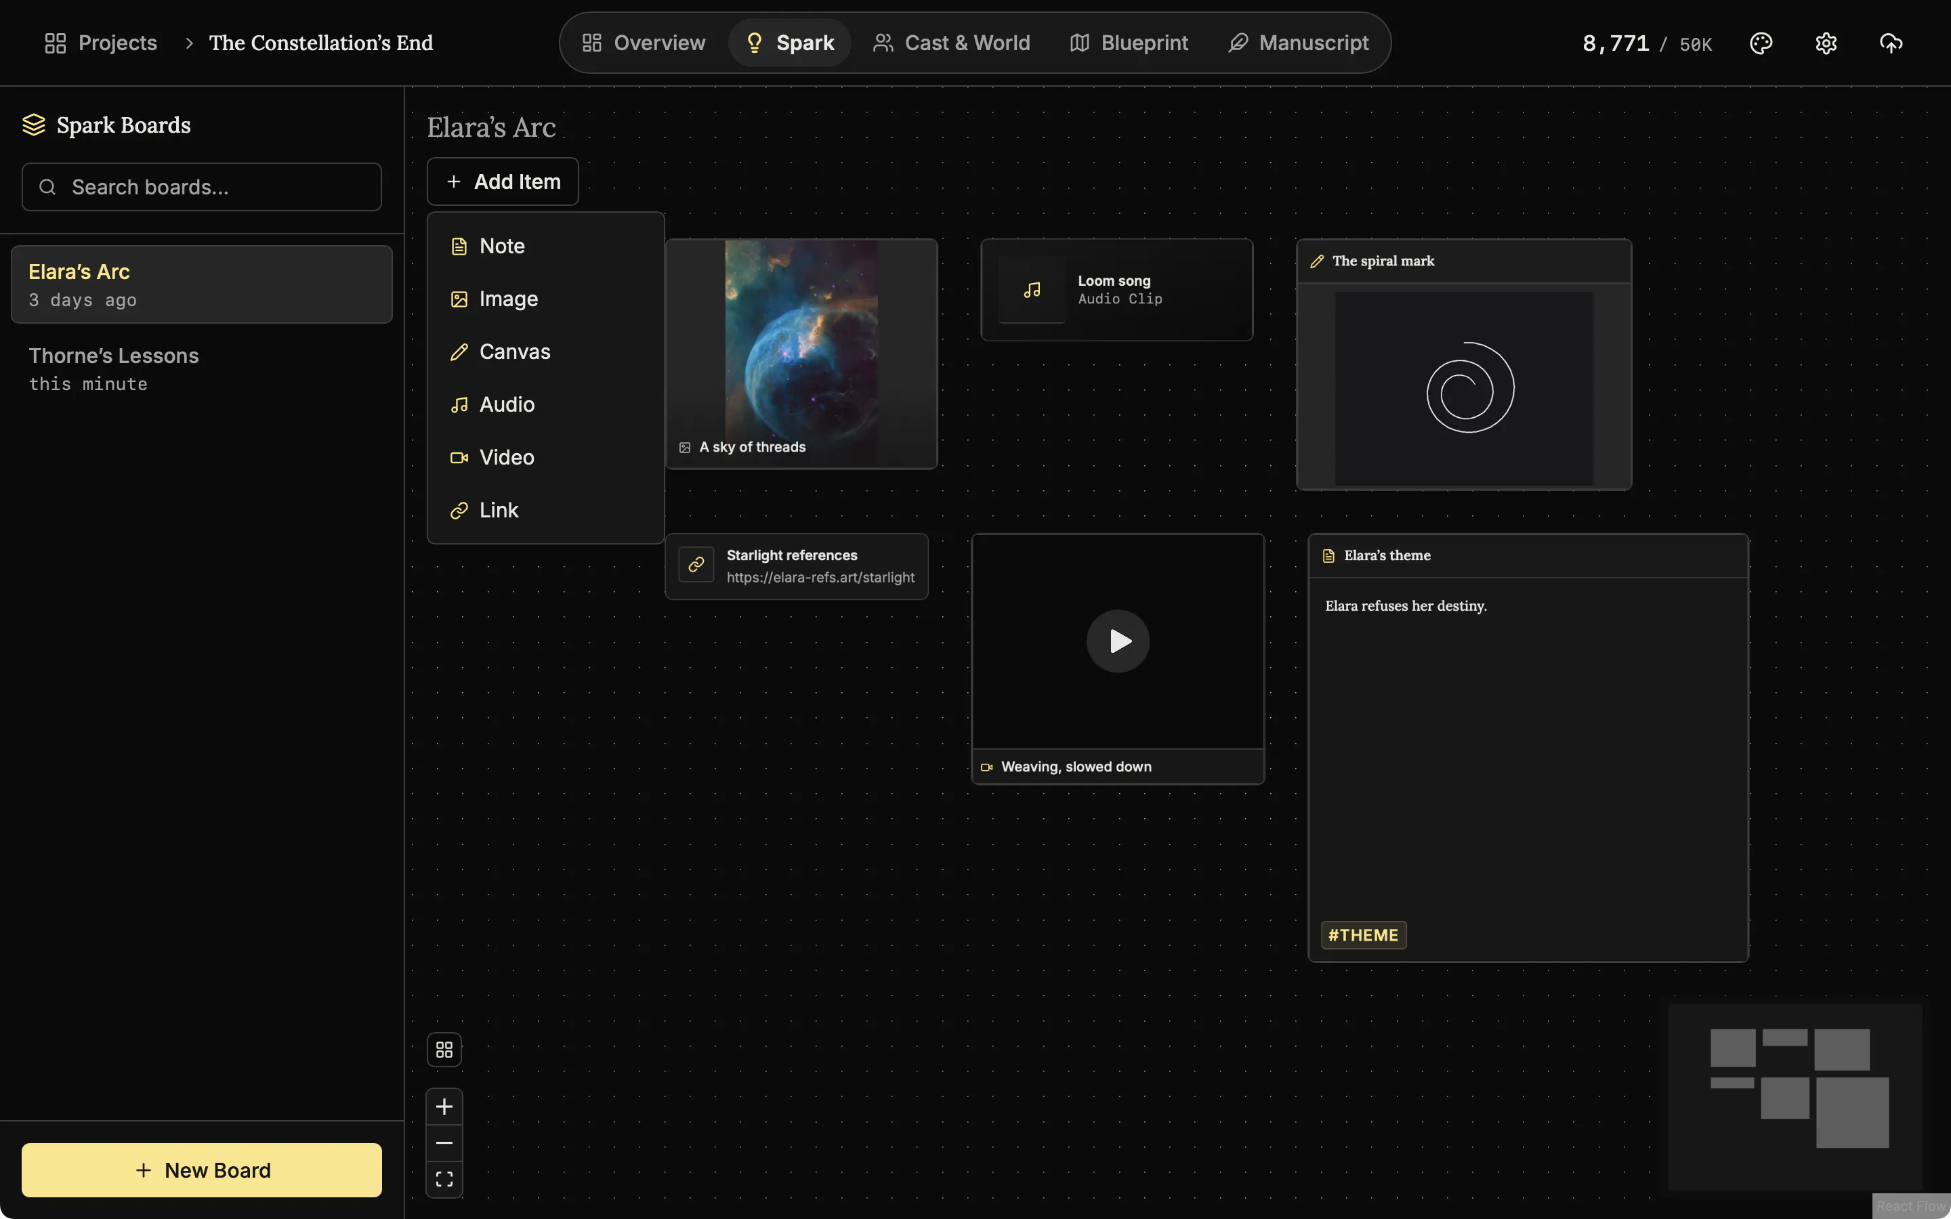
Task: Choose Canvas from the Add Item menu
Action: click(546, 351)
